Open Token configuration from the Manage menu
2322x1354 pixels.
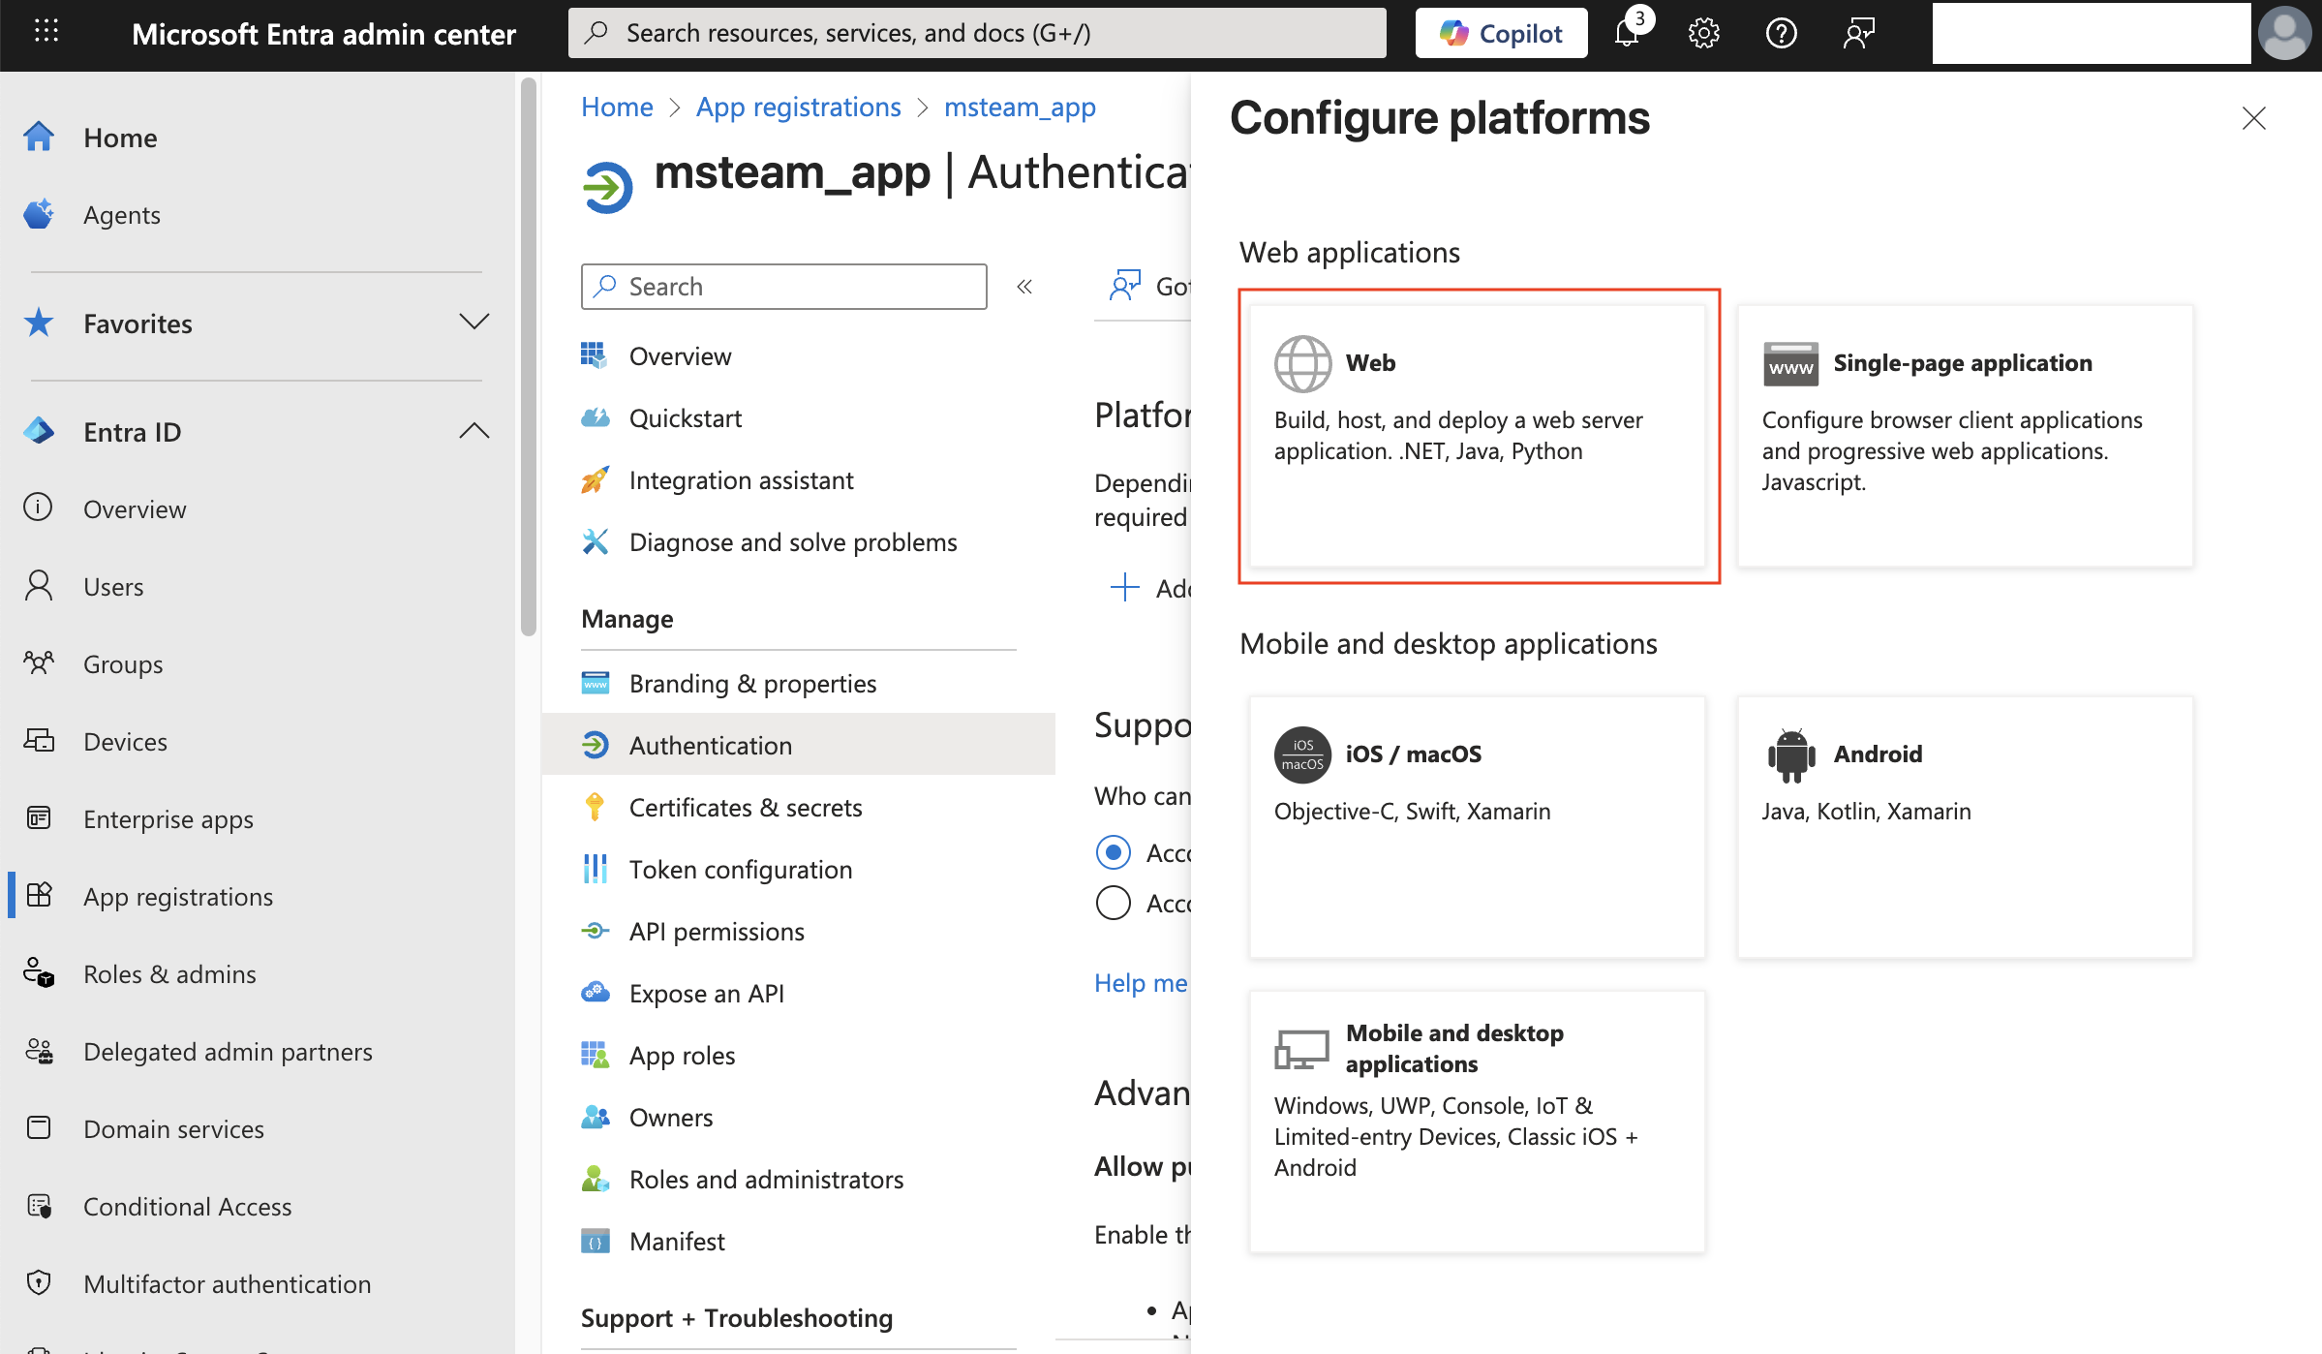pyautogui.click(x=741, y=869)
